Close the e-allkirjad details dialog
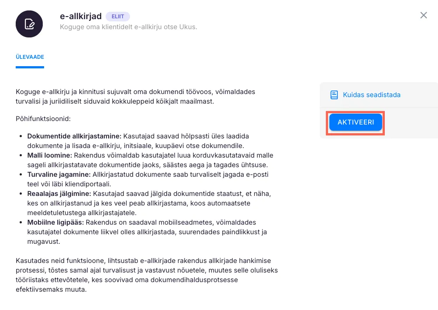The width and height of the screenshot is (438, 310). (423, 15)
